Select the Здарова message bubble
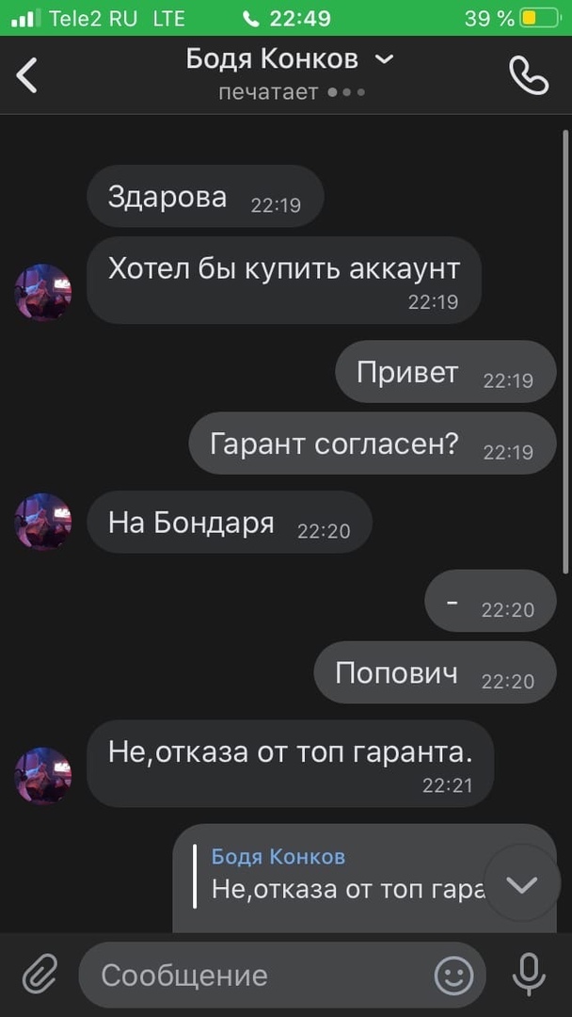The image size is (572, 1017). coord(205,196)
